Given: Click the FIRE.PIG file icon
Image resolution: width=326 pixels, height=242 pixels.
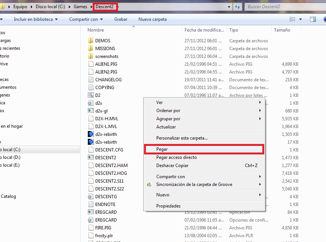Looking at the screenshot, I should coord(91,228).
